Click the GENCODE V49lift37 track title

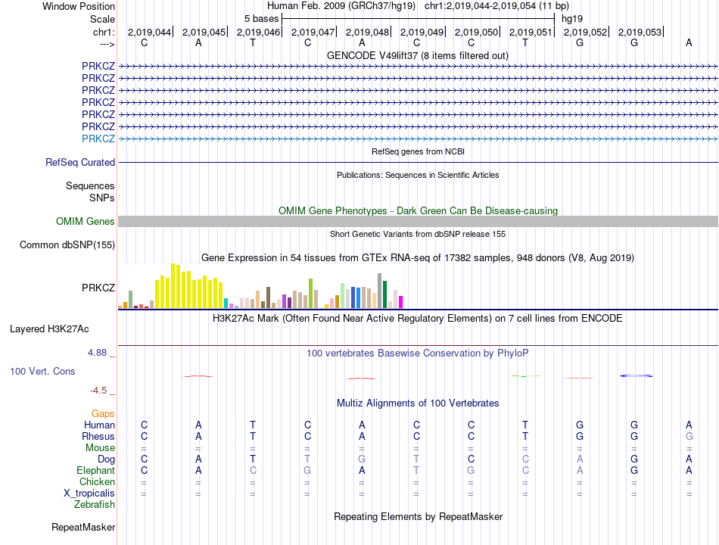click(x=418, y=56)
